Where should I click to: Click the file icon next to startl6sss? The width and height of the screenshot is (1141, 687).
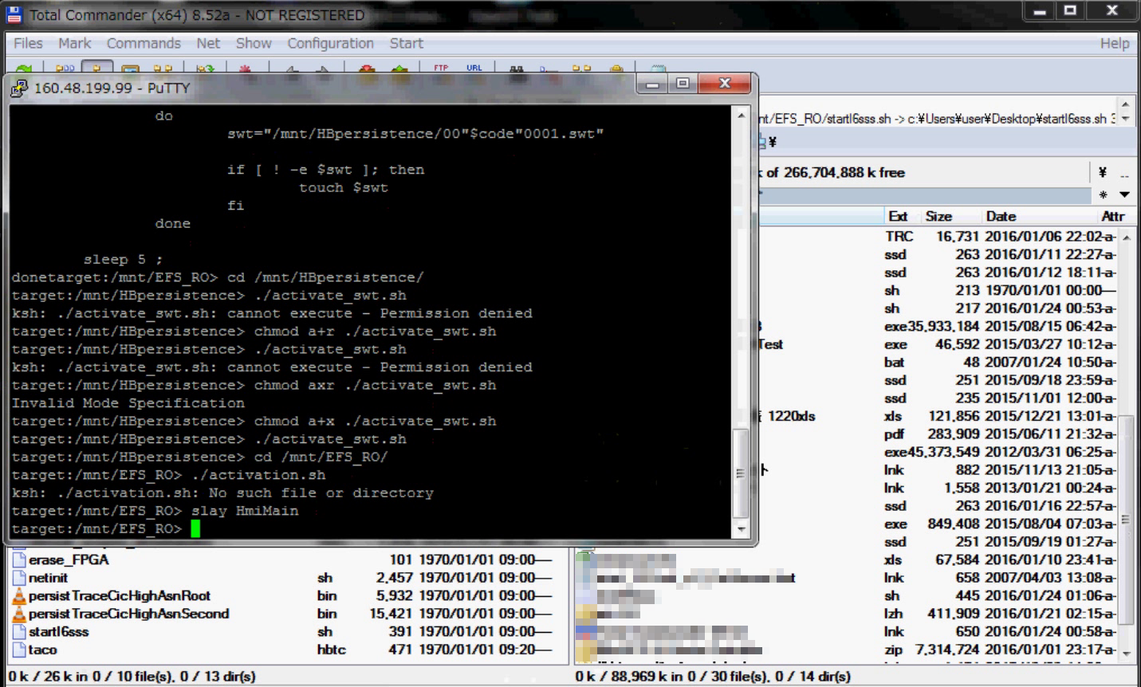[19, 631]
